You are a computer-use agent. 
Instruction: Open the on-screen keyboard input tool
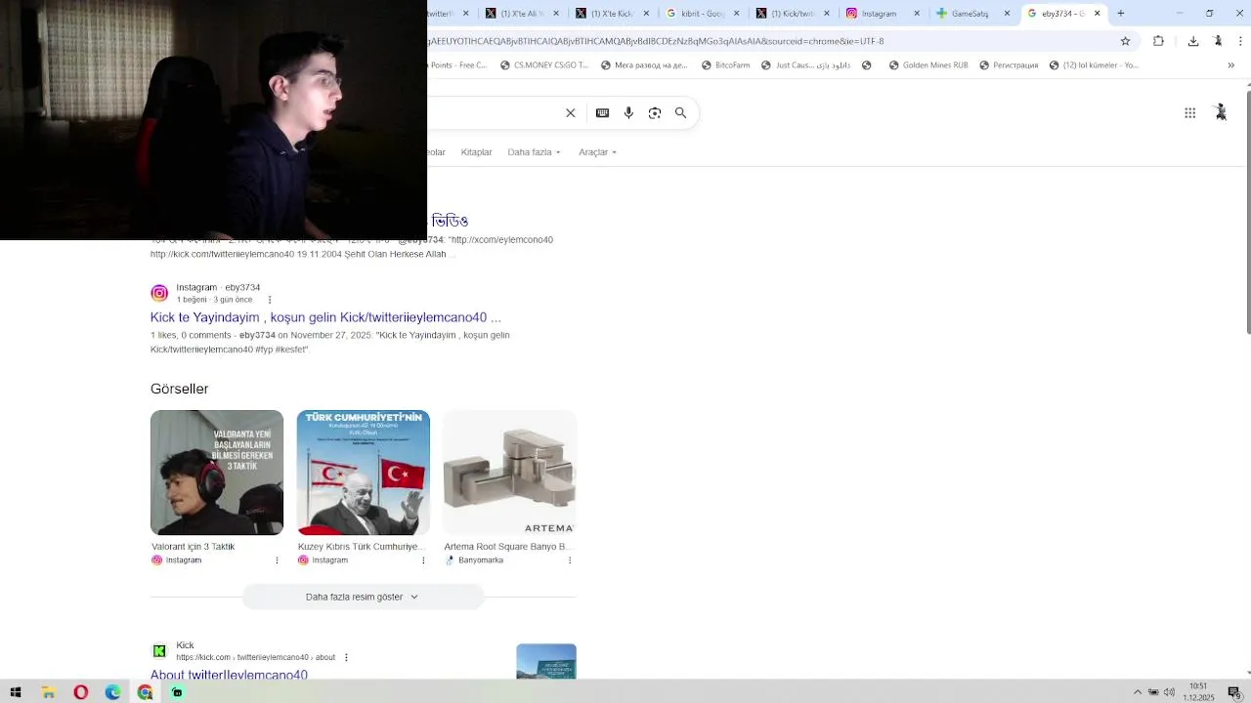(602, 113)
